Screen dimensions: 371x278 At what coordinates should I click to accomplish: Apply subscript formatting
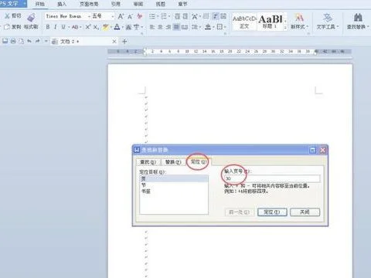tap(96, 27)
